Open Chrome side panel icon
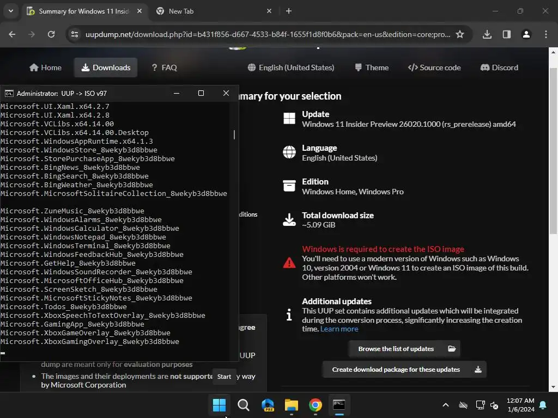Image resolution: width=558 pixels, height=418 pixels. point(507,34)
